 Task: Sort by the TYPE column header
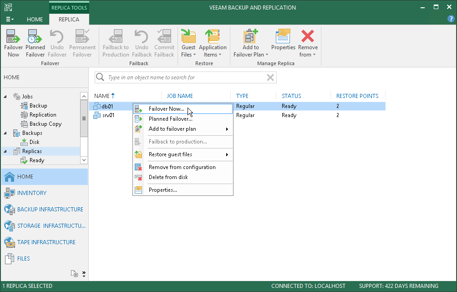[x=242, y=96]
